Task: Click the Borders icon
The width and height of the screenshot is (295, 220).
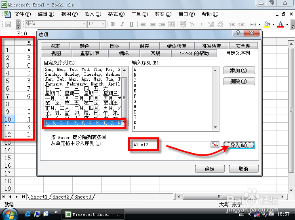Action: coord(253,24)
